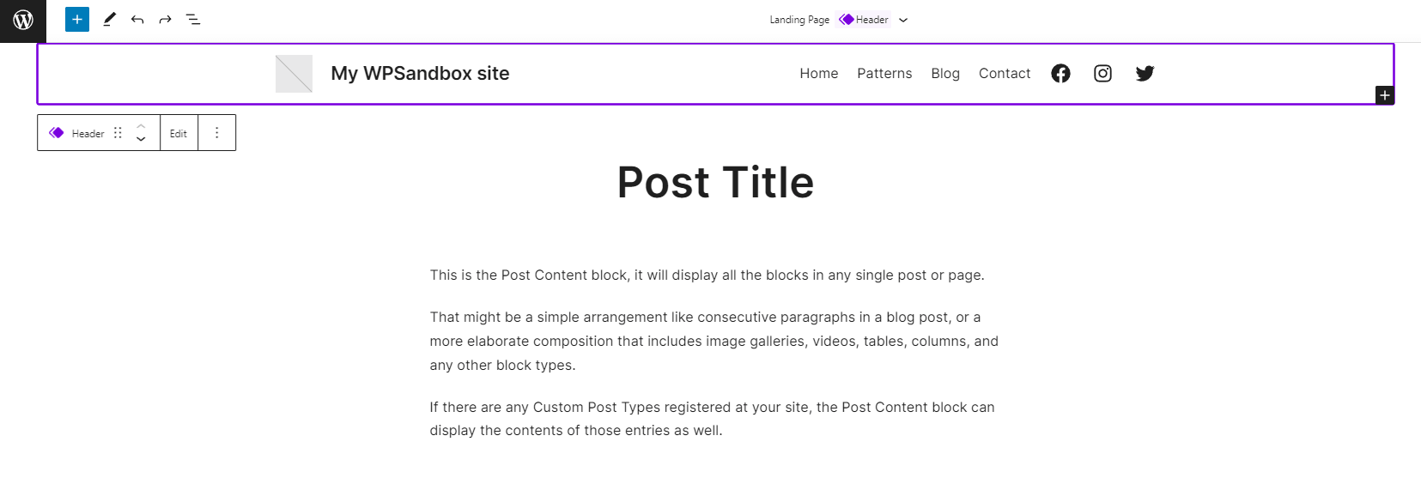Move Header block up
The width and height of the screenshot is (1421, 478).
[x=141, y=127]
